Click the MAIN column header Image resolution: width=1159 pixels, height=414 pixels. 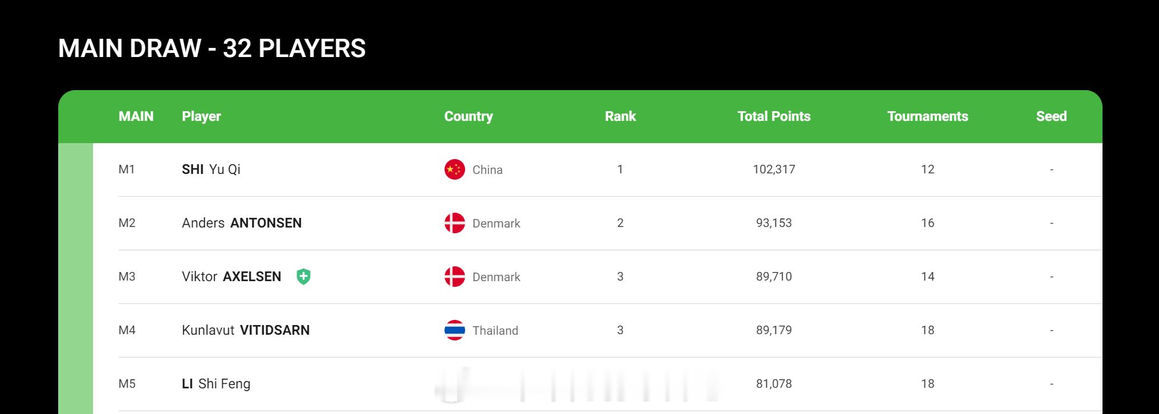(136, 116)
